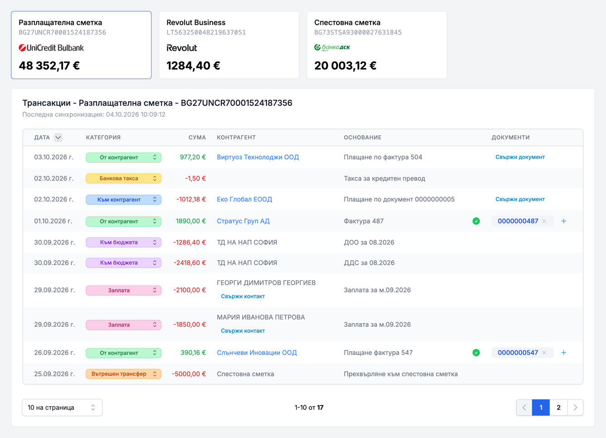606x438 pixels.
Task: Open Вътрешен трансфер category dropdown
Action: coord(123,374)
